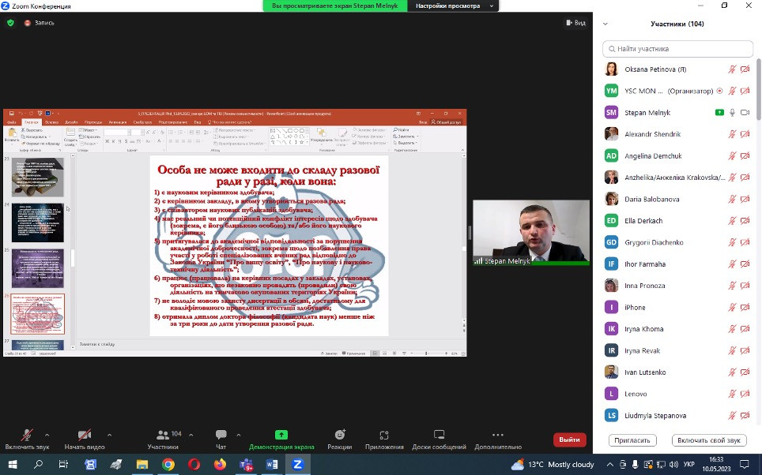
Task: Click slide 25 thumbnail in shared PowerPoint
Action: point(37,268)
